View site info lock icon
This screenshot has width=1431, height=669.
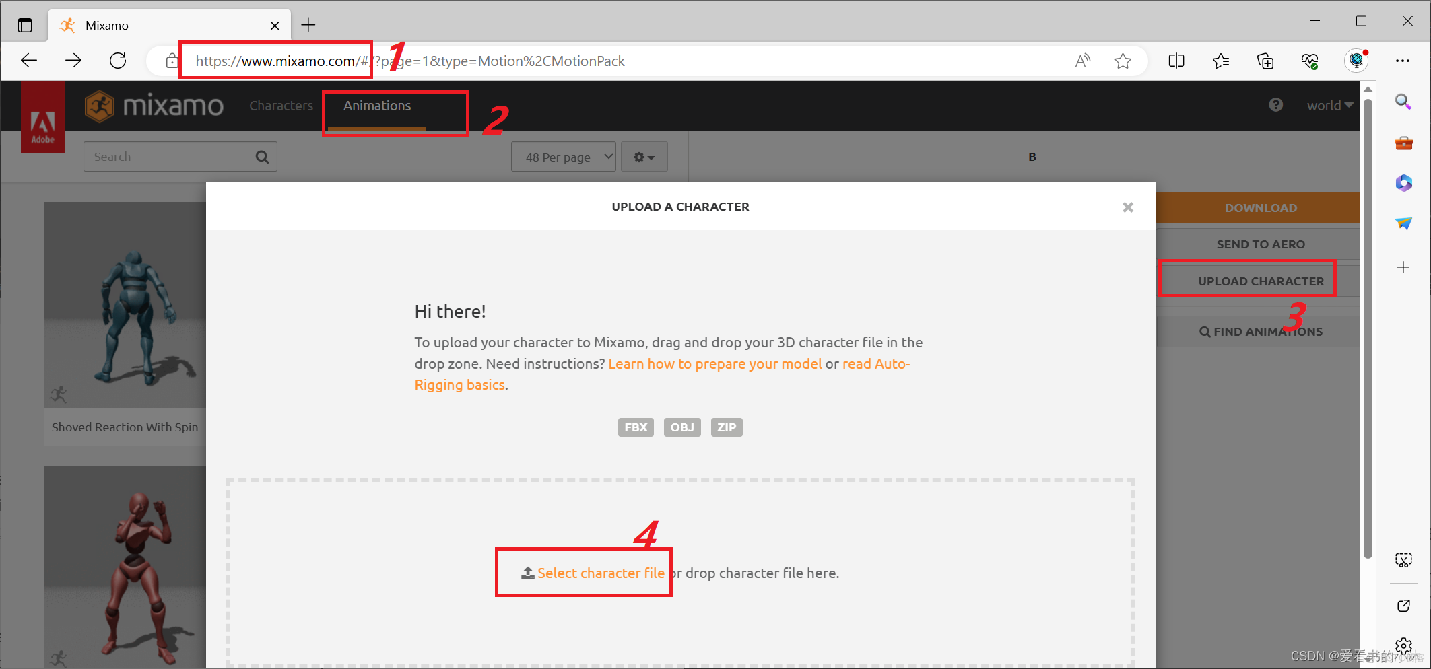(x=172, y=61)
